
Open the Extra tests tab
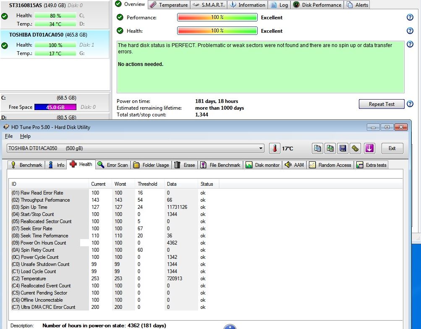pos(371,165)
